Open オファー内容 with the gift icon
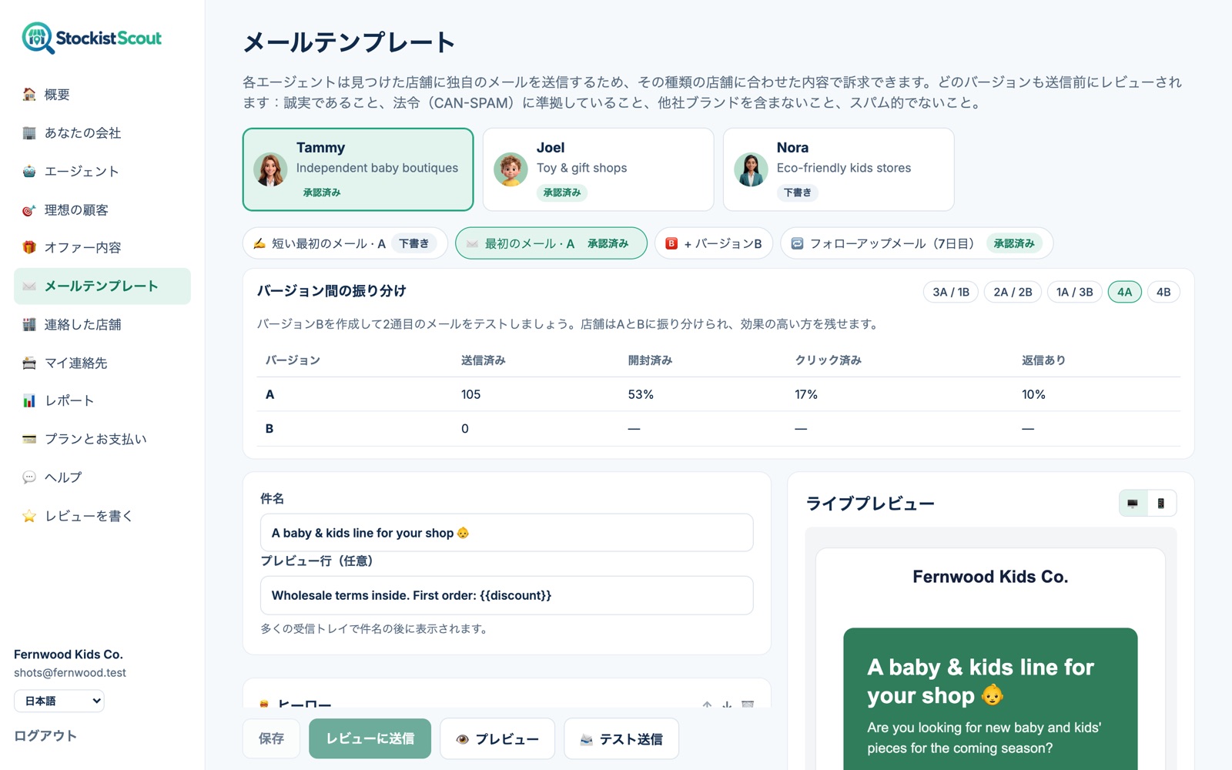This screenshot has width=1232, height=770. (x=102, y=248)
